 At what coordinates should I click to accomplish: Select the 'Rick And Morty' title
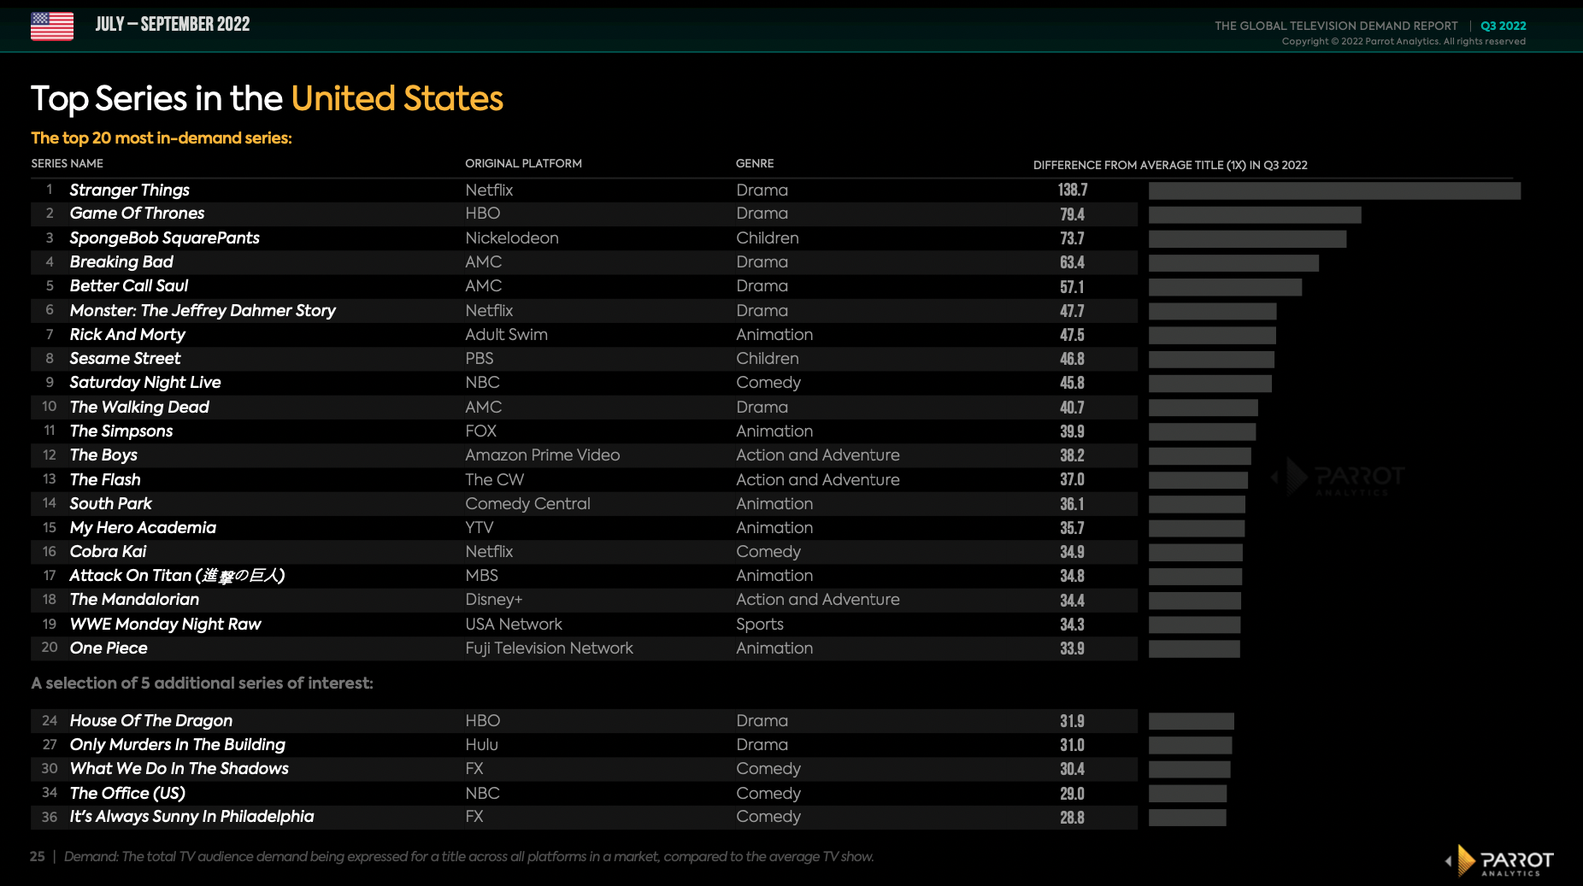(127, 334)
